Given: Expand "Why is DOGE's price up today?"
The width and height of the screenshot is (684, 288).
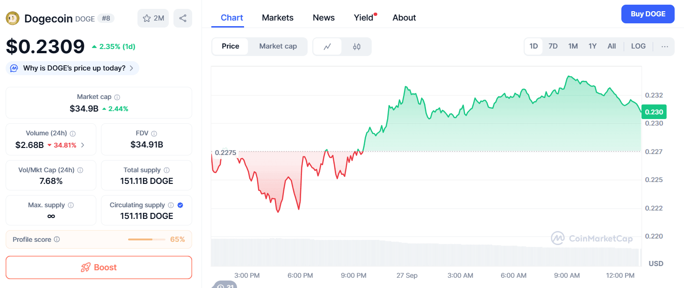Looking at the screenshot, I should [x=72, y=68].
